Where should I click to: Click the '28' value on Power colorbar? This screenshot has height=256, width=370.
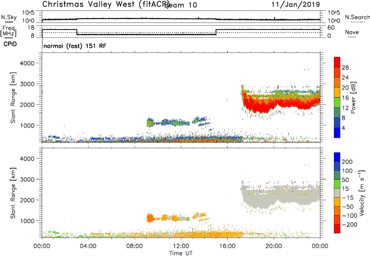[345, 67]
